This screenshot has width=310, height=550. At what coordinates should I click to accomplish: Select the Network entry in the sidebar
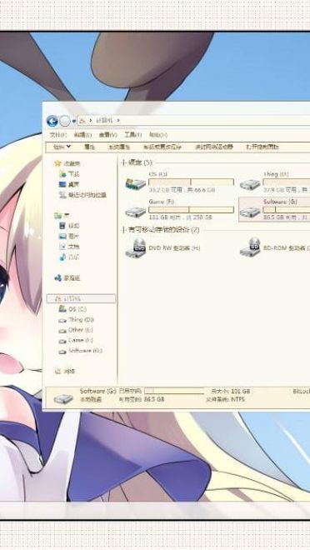click(65, 371)
